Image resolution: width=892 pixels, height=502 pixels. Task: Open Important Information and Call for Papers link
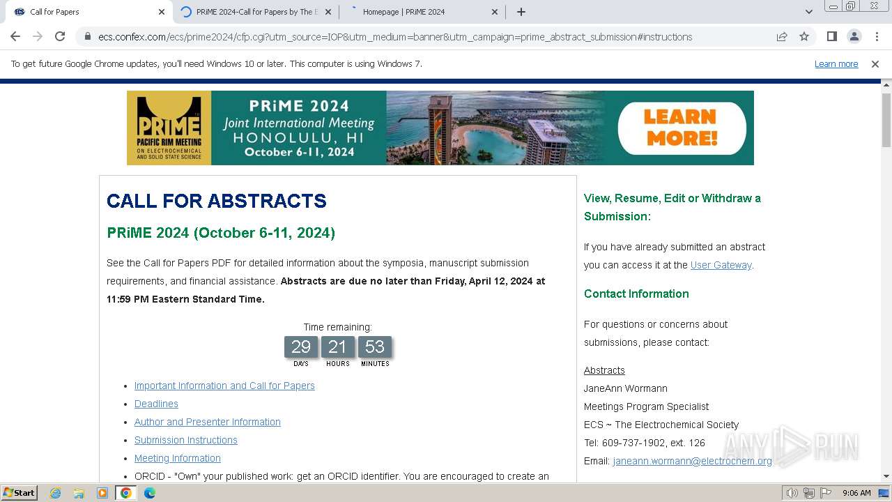[224, 386]
